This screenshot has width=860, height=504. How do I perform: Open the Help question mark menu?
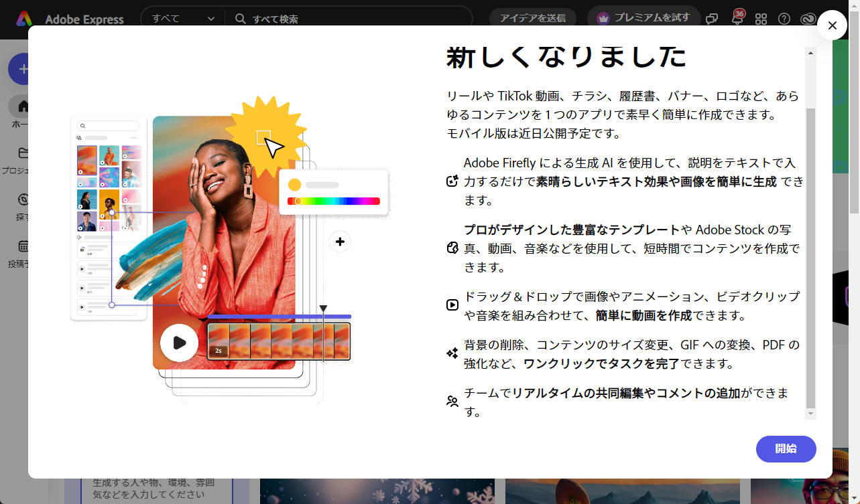784,19
